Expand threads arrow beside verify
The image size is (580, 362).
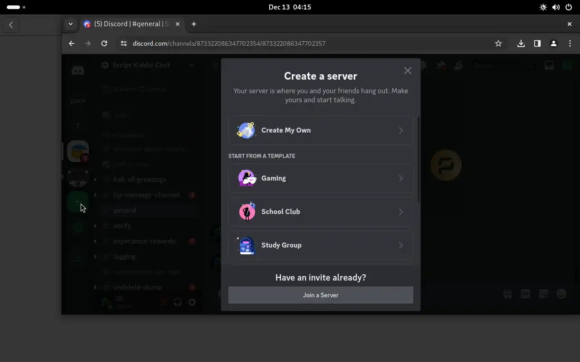tap(95, 226)
